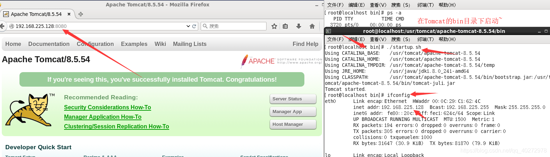Go to Firefox home page icon

[312, 26]
